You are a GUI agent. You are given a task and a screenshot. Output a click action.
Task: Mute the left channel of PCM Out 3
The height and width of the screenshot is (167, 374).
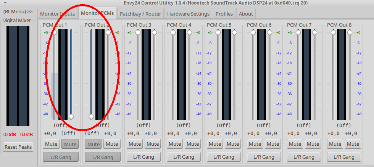click(x=135, y=144)
